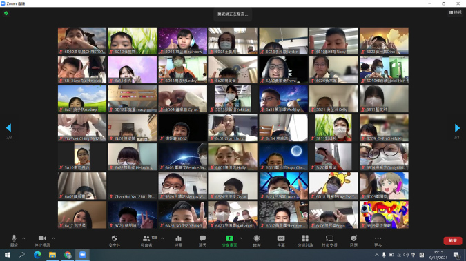466x261 pixels.
Task: Click the green Share Screen button
Action: pos(229,240)
